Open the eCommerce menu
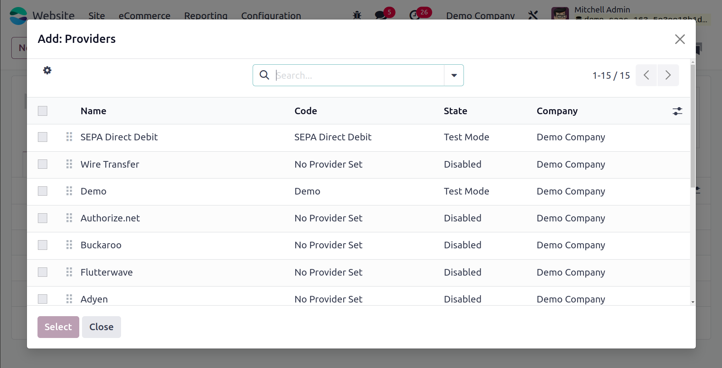This screenshot has height=368, width=722. point(144,16)
